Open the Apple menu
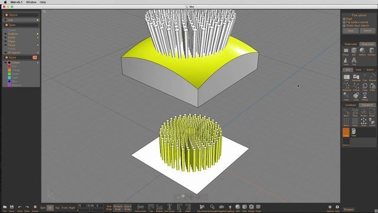The width and height of the screenshot is (378, 213). (5, 2)
